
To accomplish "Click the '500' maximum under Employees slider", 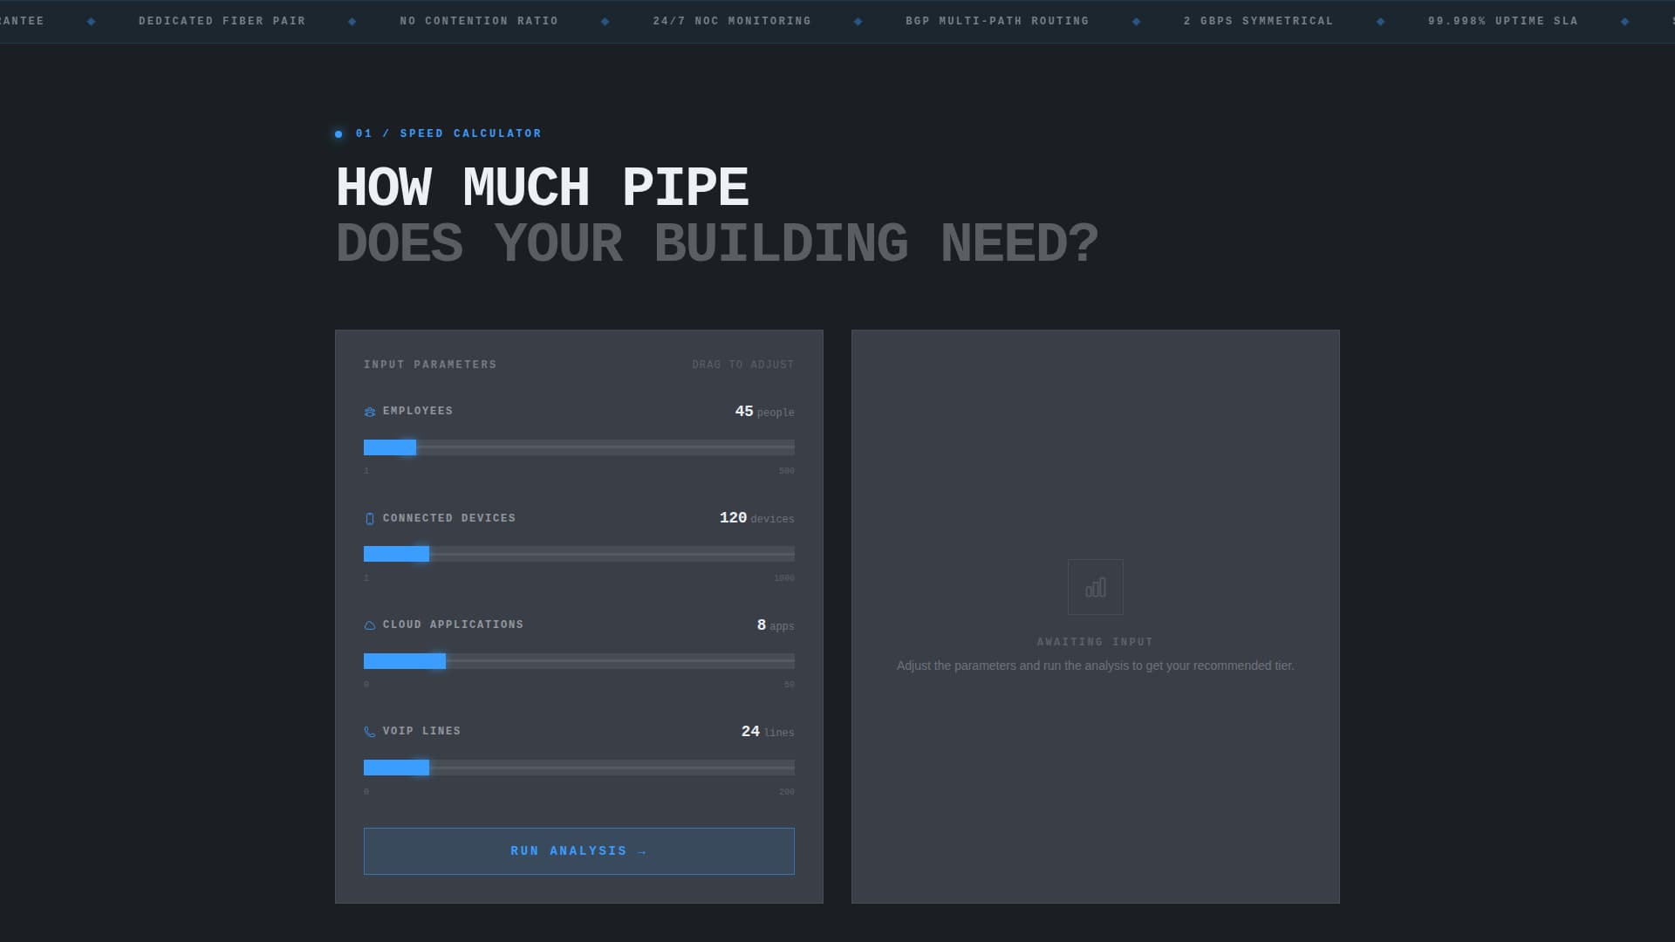I will click(x=787, y=471).
